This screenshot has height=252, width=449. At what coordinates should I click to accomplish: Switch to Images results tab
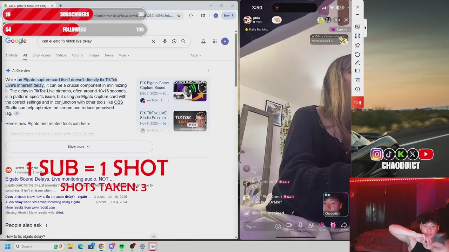click(x=94, y=55)
